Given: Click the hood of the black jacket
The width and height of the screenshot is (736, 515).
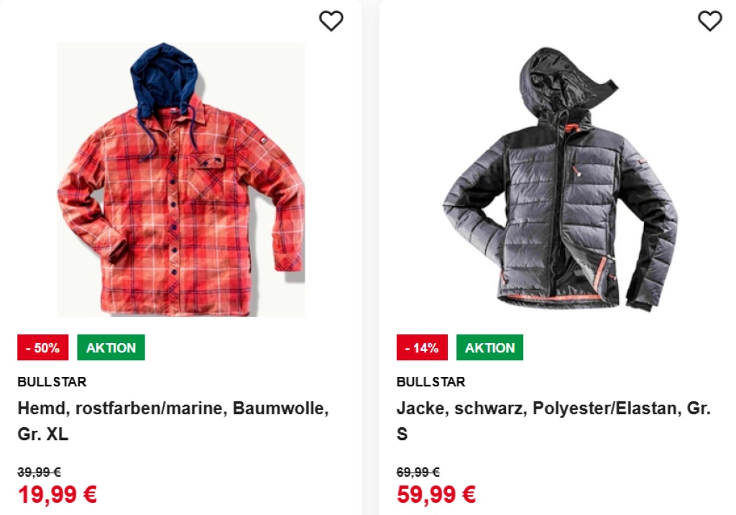Looking at the screenshot, I should [x=552, y=76].
